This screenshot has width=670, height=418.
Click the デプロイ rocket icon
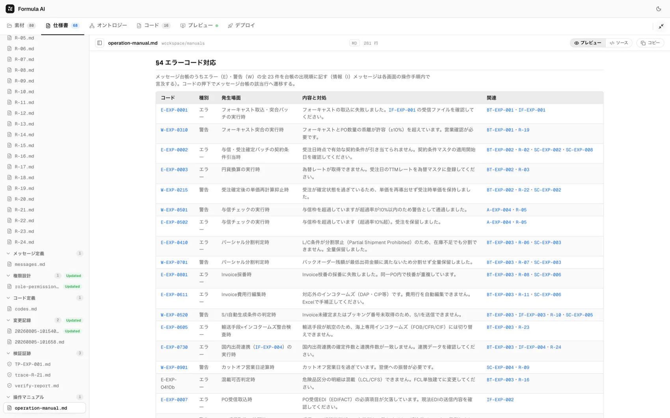230,26
